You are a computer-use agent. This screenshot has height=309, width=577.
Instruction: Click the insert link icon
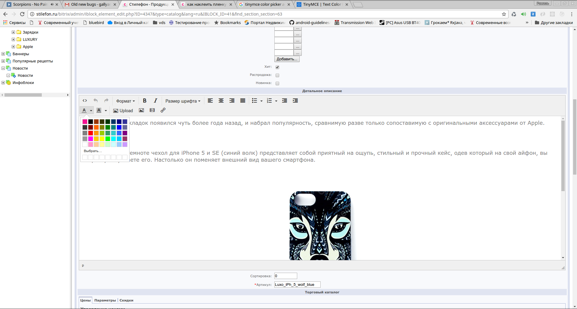coord(163,110)
